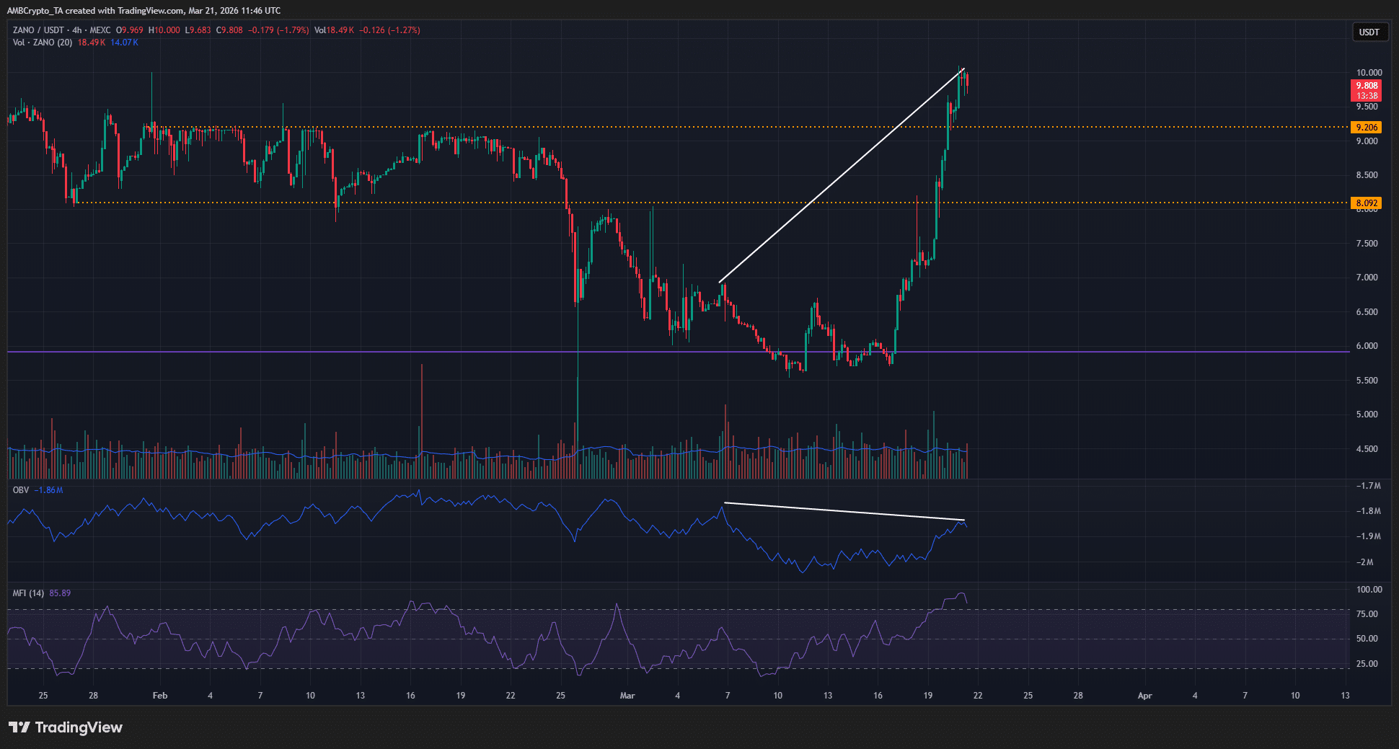Viewport: 1399px width, 749px height.
Task: Click the Mar label on the time axis
Action: 627,696
